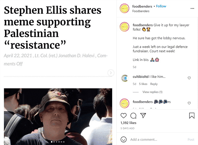Screen dimensions: 198x145
Task: Expand View replies (1) under cultibioltd
Action: tap(152, 92)
